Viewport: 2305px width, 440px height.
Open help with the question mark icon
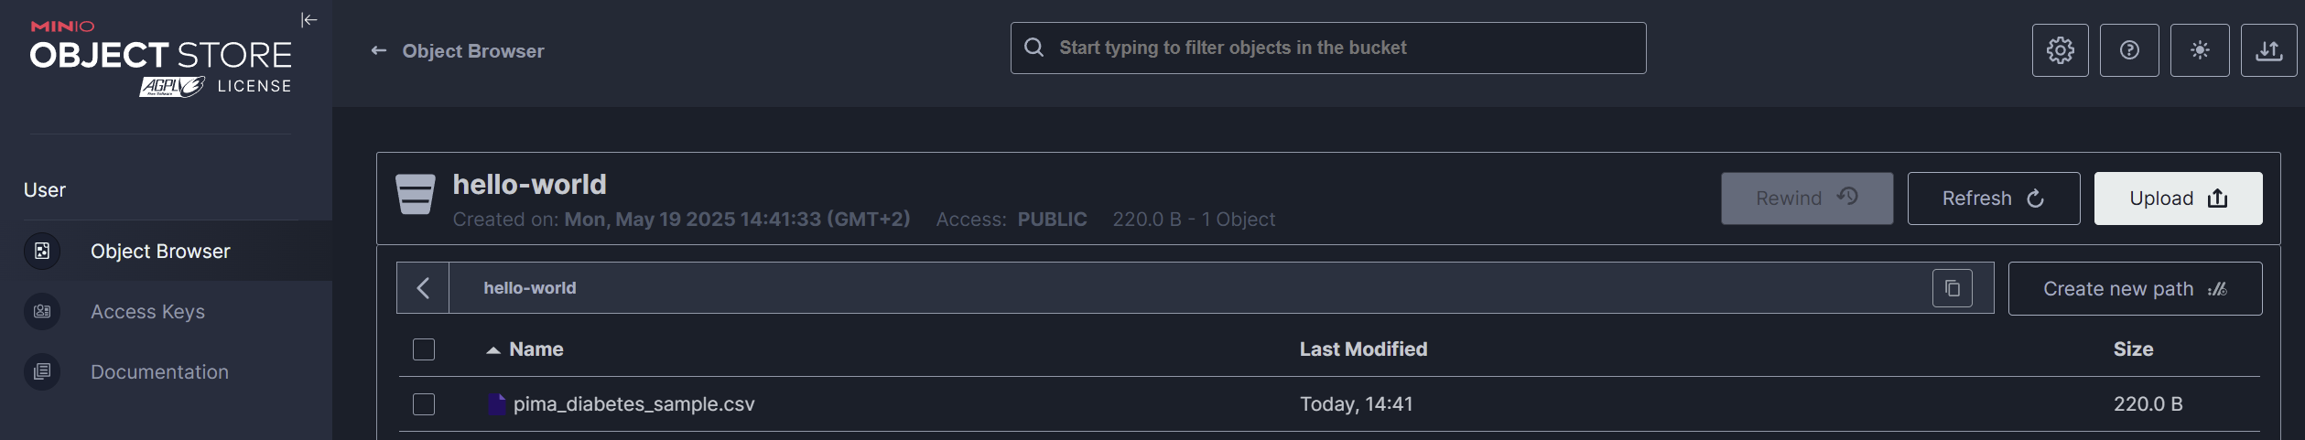tap(2129, 50)
